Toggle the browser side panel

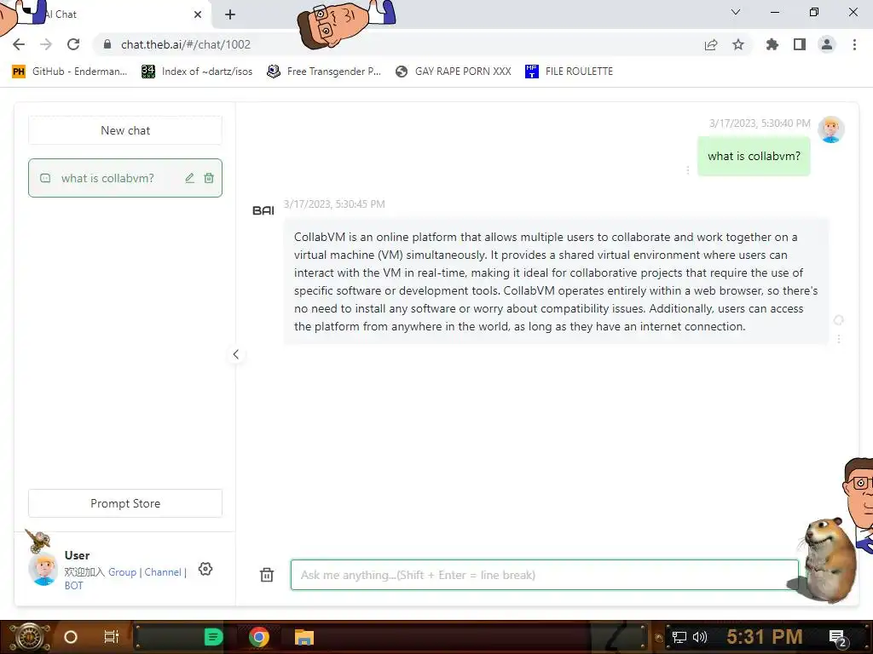click(x=800, y=44)
